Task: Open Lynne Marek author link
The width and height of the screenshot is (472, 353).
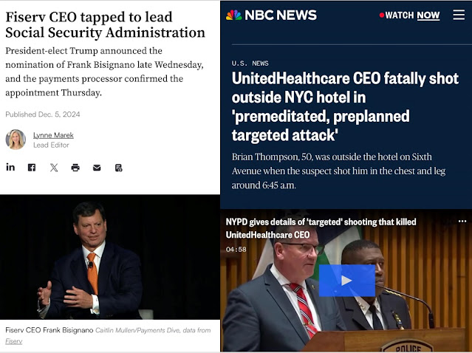Action: 53,135
